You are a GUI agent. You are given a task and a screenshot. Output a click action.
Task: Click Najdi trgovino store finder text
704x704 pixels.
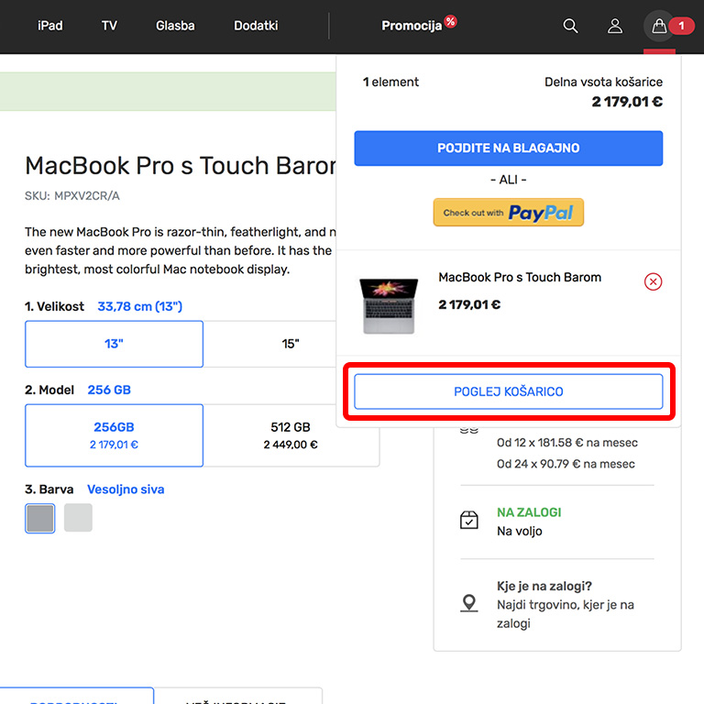pyautogui.click(x=566, y=614)
